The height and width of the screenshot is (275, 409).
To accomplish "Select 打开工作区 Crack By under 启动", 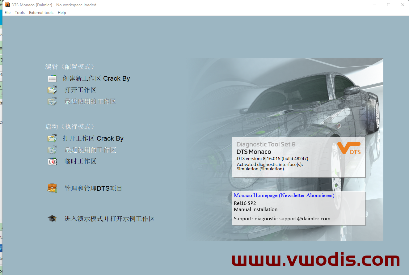I will [93, 138].
